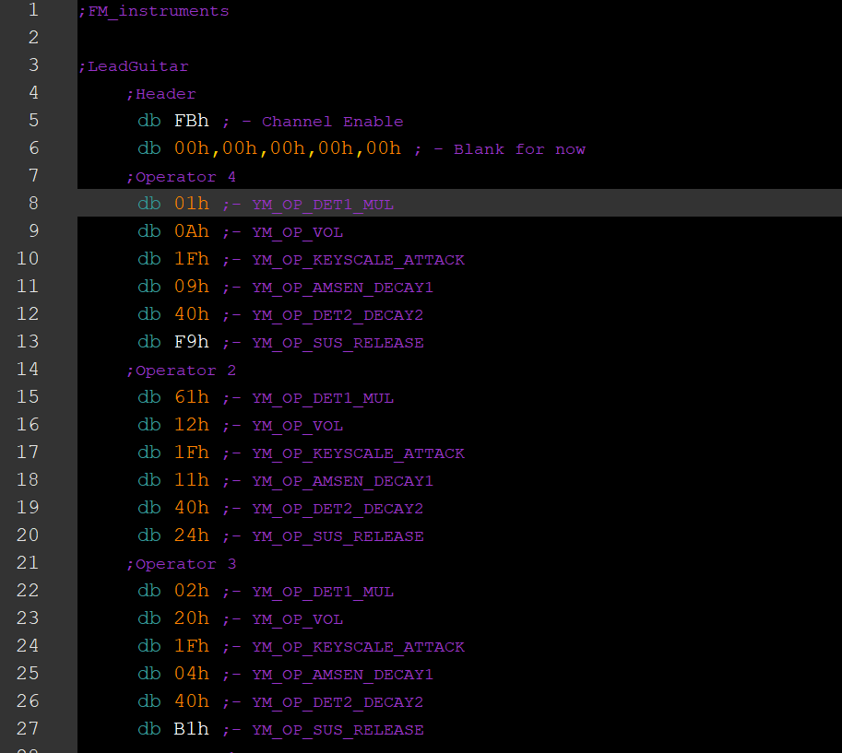The width and height of the screenshot is (842, 753).
Task: Click the ";Operator 2" comment
Action: point(181,371)
